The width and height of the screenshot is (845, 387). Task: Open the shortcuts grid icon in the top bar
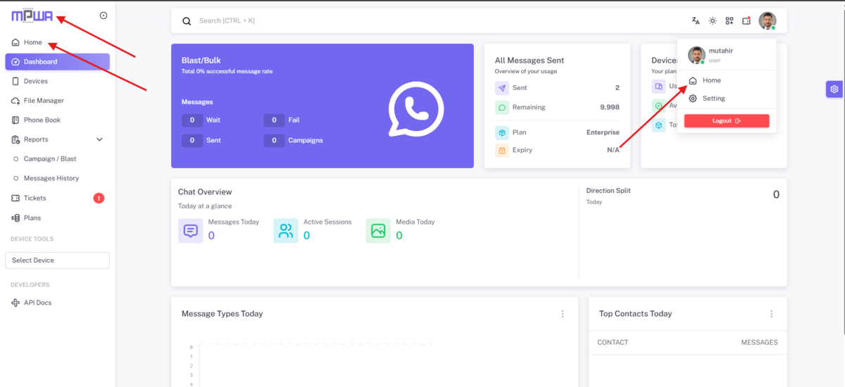point(730,21)
